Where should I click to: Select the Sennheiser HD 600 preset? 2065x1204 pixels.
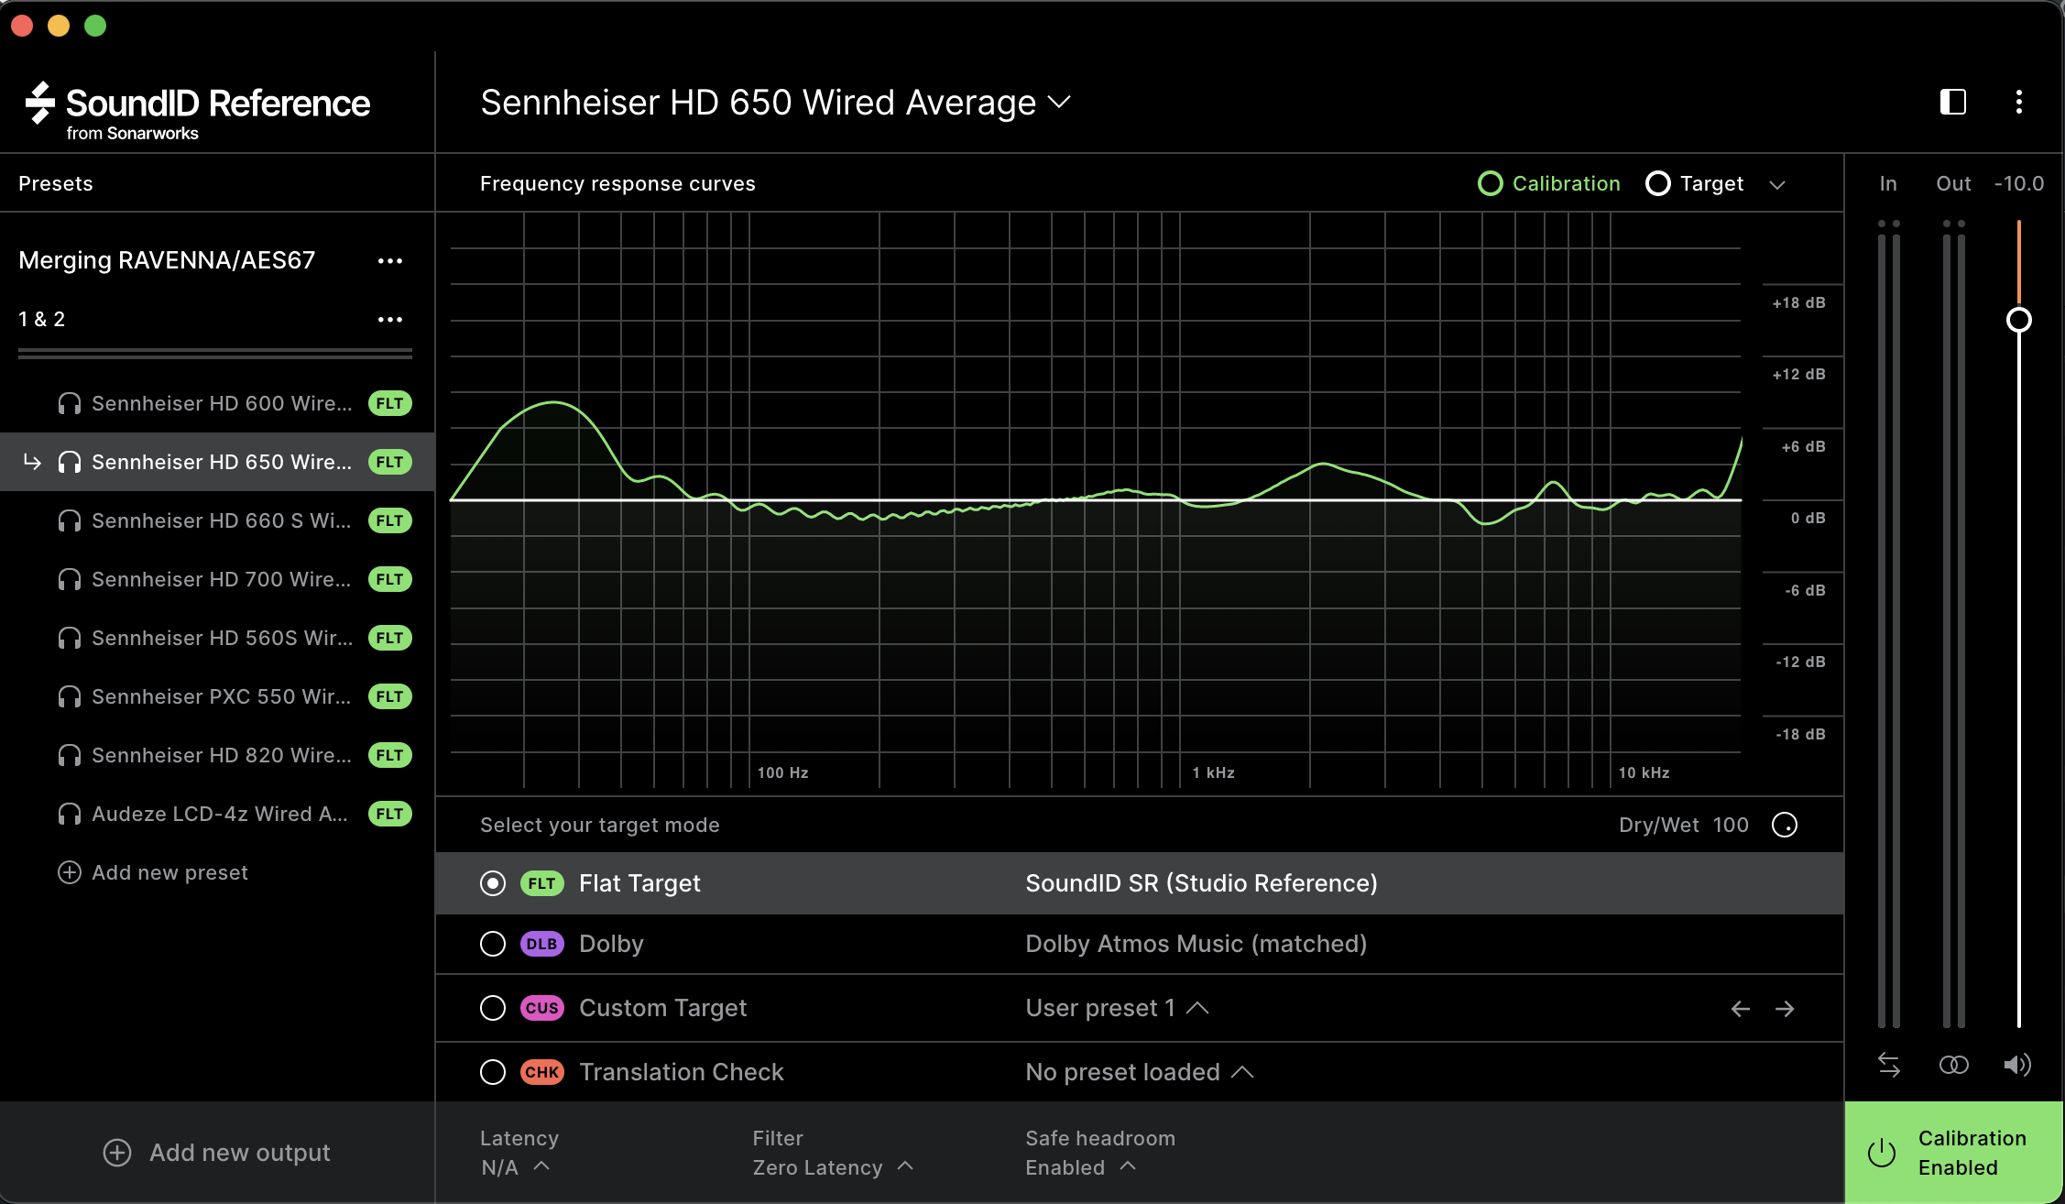click(x=220, y=403)
